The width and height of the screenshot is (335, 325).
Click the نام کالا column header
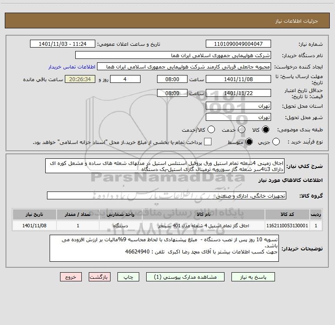coord(204,214)
